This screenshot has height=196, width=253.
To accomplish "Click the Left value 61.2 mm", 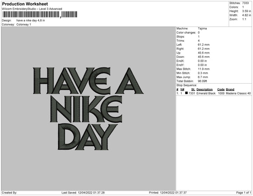I will click(x=204, y=45).
